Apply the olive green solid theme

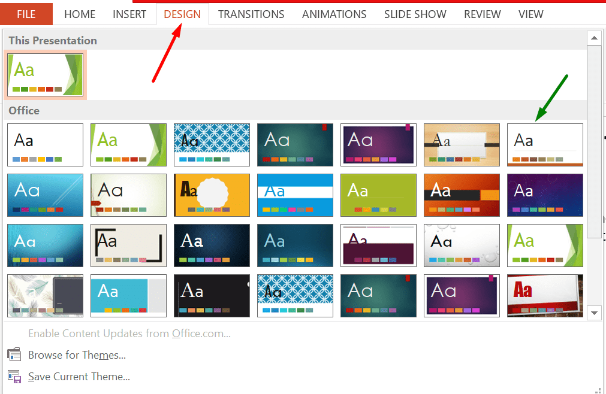[x=378, y=195]
